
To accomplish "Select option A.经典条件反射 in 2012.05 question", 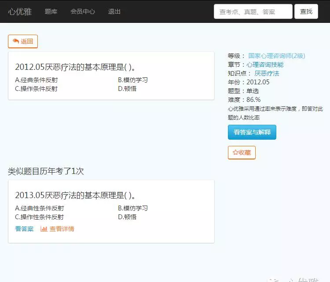I will (x=37, y=80).
